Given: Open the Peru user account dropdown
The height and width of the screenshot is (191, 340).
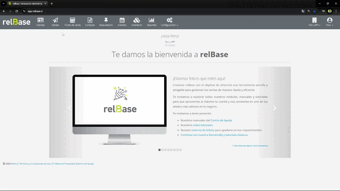Looking at the screenshot, I should [330, 22].
